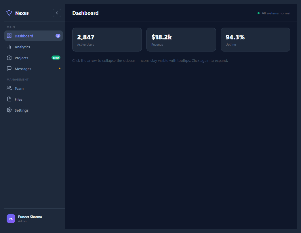Click the badge showing 3 on Dashboard
The height and width of the screenshot is (233, 301).
58,36
